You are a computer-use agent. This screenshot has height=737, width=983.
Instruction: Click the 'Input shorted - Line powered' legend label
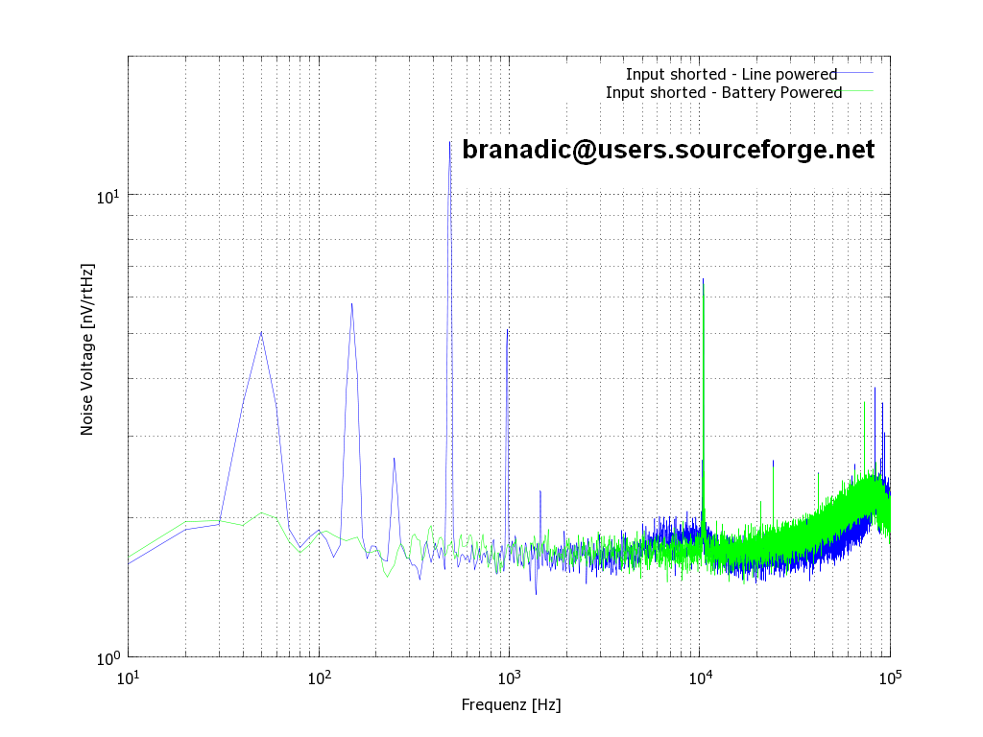pyautogui.click(x=731, y=75)
